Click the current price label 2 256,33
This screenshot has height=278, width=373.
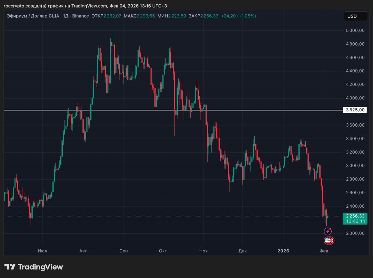(x=355, y=216)
